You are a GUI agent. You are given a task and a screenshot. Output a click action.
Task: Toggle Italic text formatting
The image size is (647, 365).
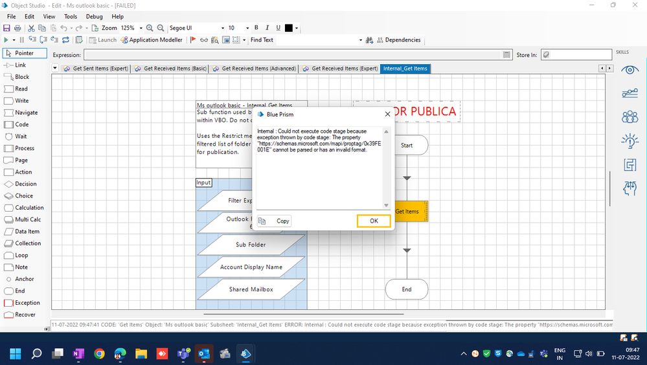pyautogui.click(x=267, y=28)
